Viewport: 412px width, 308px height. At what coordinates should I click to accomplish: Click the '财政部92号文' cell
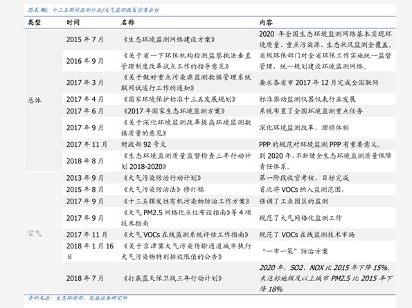pos(143,145)
